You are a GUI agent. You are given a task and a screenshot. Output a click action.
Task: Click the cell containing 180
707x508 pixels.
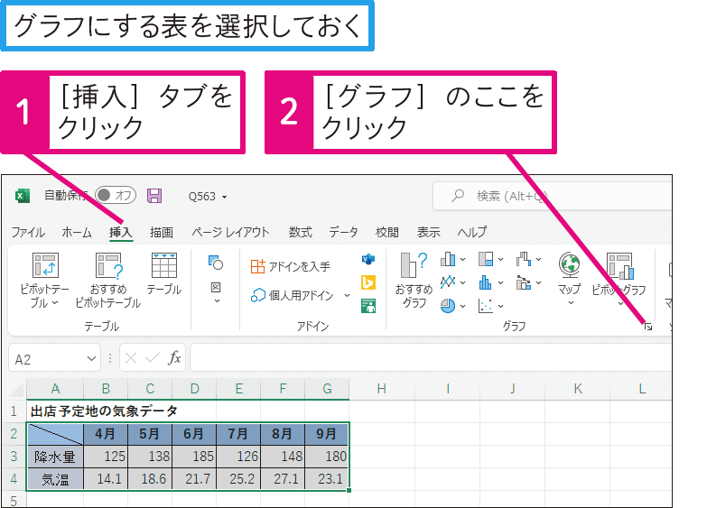coord(327,457)
